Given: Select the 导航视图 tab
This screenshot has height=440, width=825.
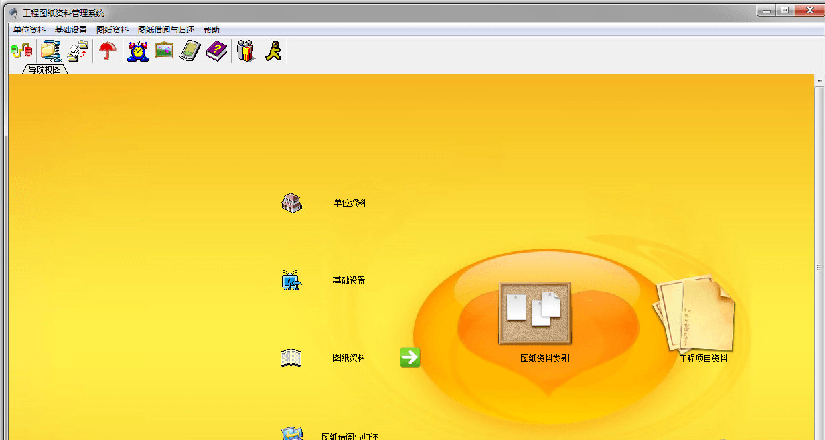Looking at the screenshot, I should tap(45, 69).
